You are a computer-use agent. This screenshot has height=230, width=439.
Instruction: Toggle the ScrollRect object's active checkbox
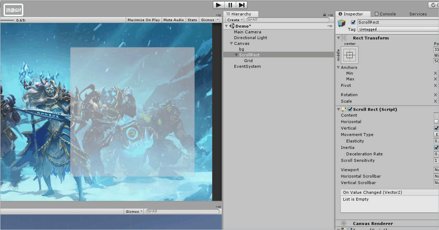point(353,22)
